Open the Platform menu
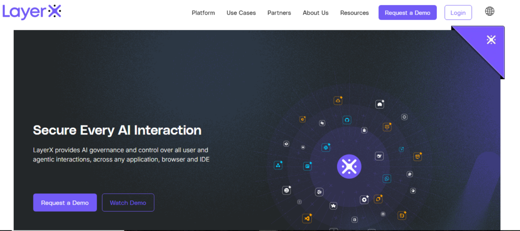 point(203,13)
